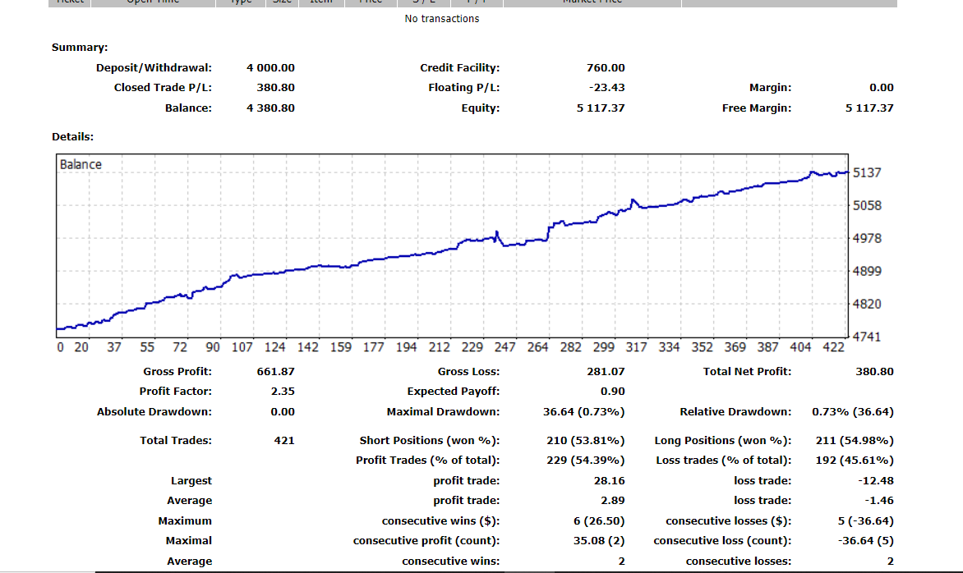Select the Margin value 0.00
Image resolution: width=963 pixels, height=573 pixels.
[x=882, y=87]
